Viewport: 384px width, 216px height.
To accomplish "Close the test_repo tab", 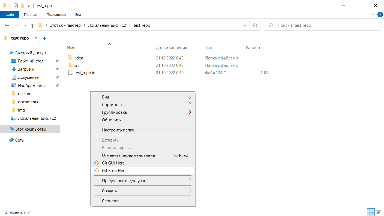I will [36, 38].
